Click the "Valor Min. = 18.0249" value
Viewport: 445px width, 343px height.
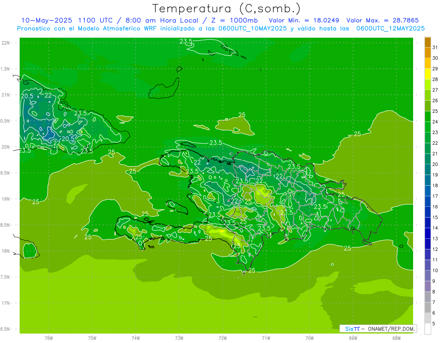click(304, 20)
